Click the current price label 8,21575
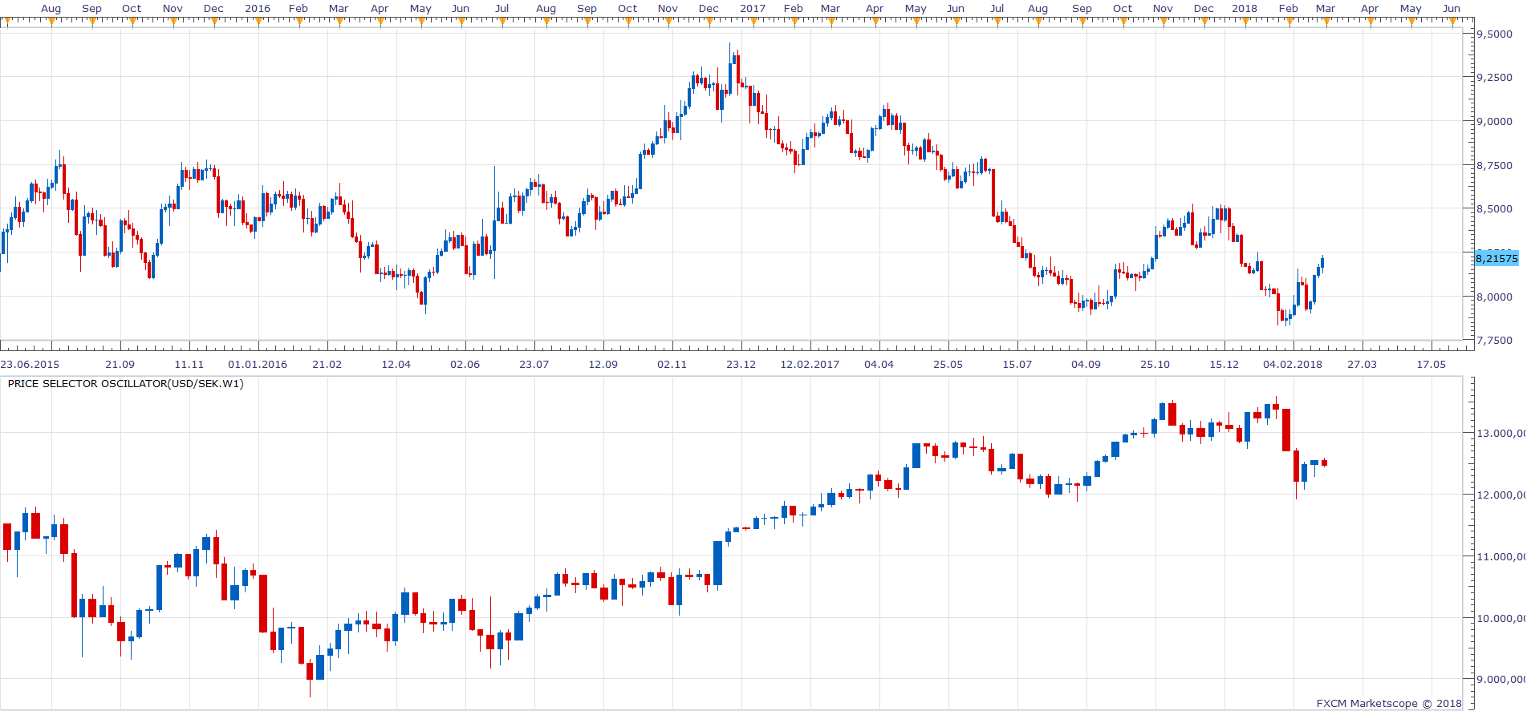This screenshot has height=711, width=1527. tap(1497, 258)
